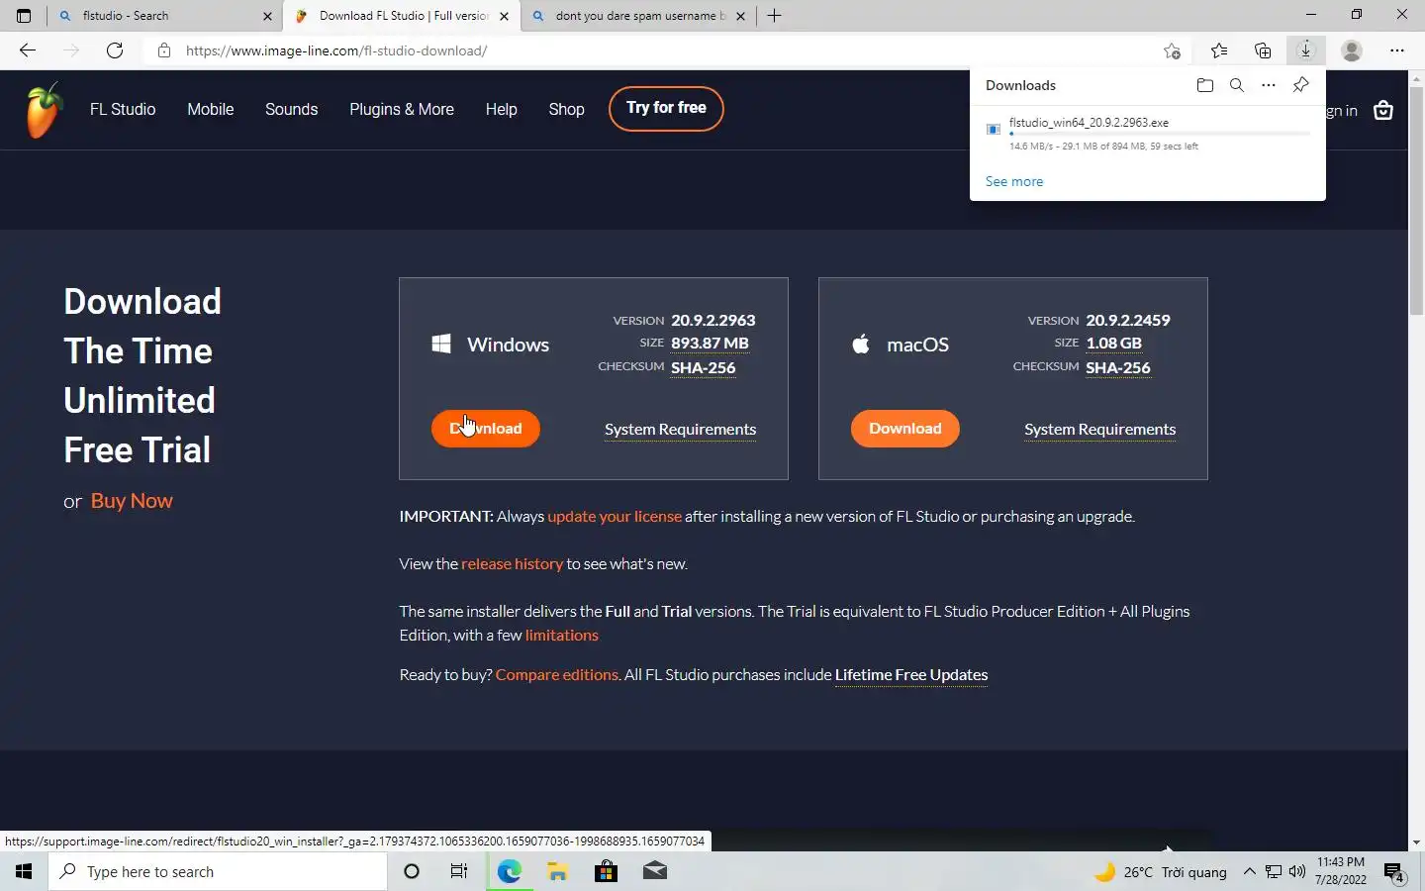The image size is (1425, 891).
Task: Open the Favorites list icon
Action: click(1219, 50)
